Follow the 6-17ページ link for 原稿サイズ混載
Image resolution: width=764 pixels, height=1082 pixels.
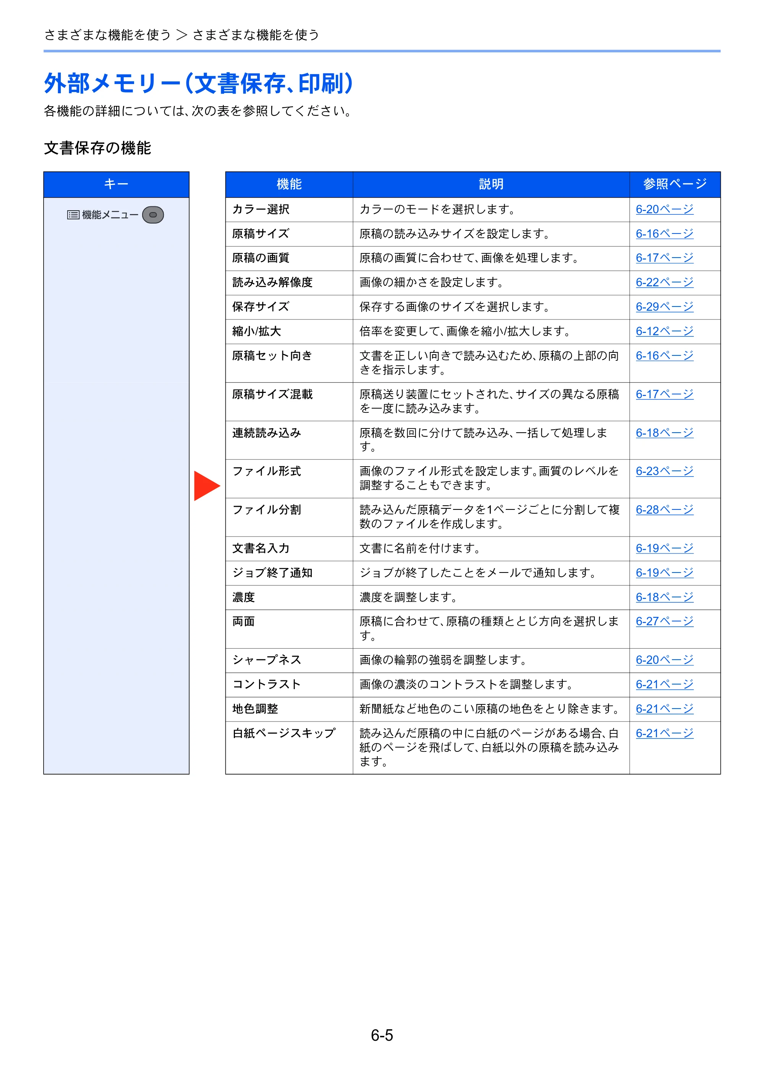pos(664,394)
